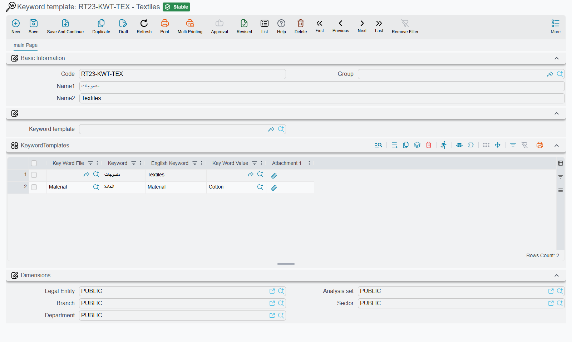Search Sector field lookup
This screenshot has width=572, height=342.
click(x=560, y=303)
